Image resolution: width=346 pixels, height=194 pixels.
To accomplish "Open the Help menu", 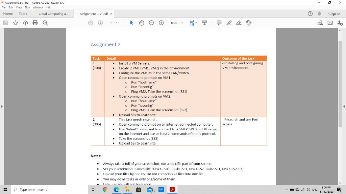I will 49,7.
